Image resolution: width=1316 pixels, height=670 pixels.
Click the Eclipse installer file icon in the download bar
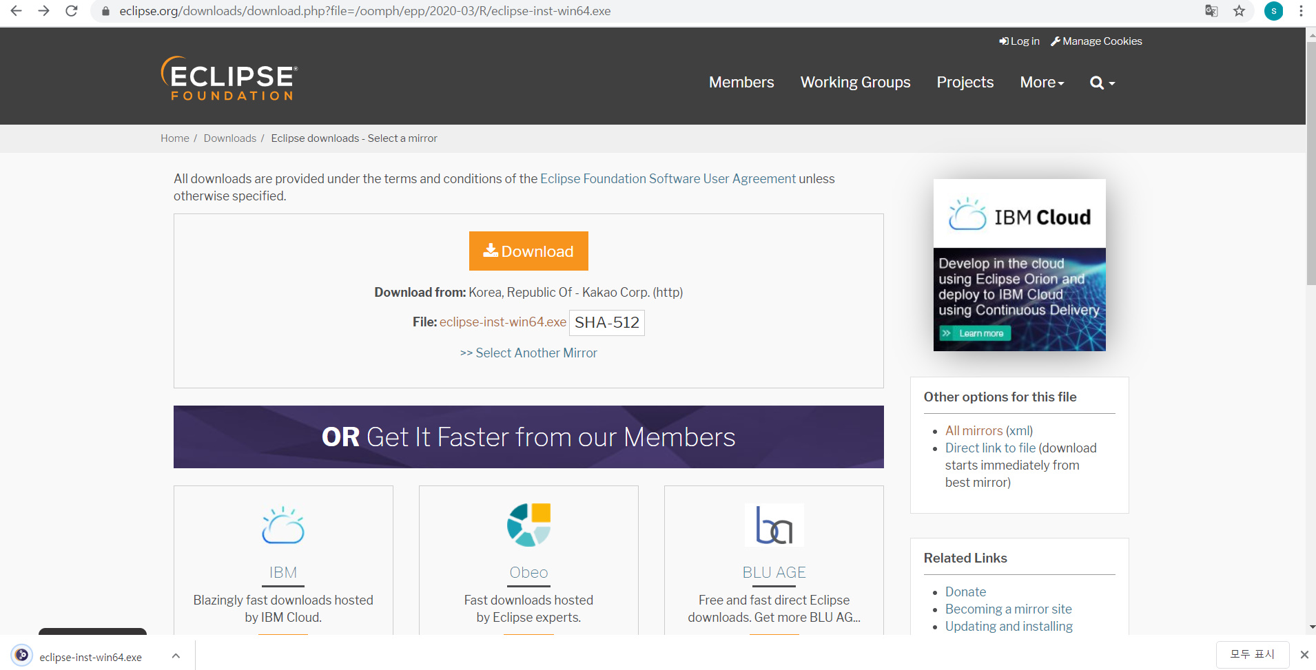coord(22,655)
